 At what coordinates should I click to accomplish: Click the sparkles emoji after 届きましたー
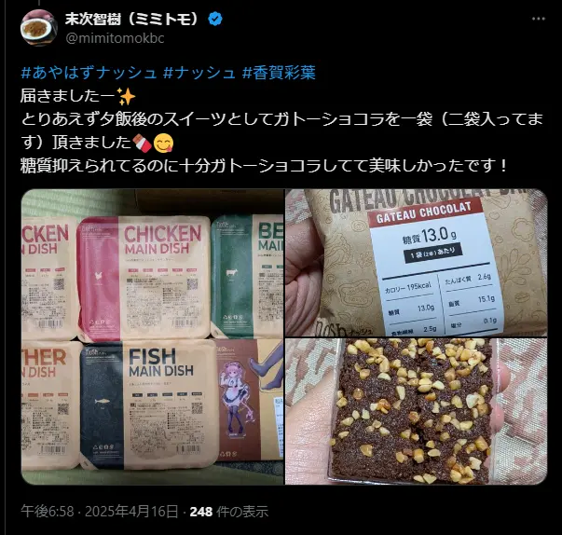[126, 96]
